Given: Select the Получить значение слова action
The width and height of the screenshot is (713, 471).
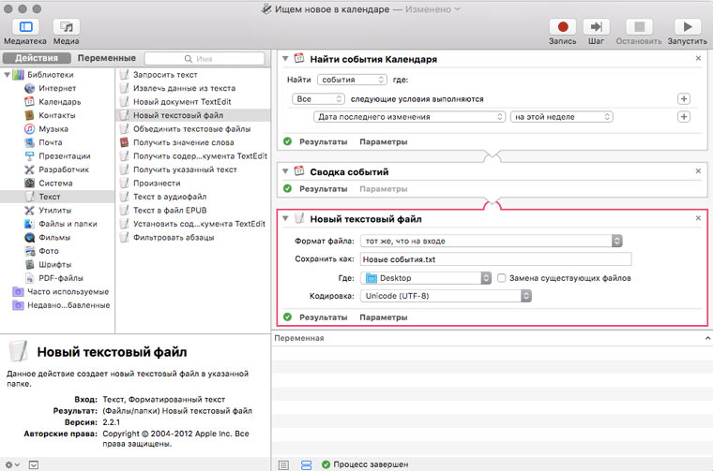Looking at the screenshot, I should pos(183,142).
